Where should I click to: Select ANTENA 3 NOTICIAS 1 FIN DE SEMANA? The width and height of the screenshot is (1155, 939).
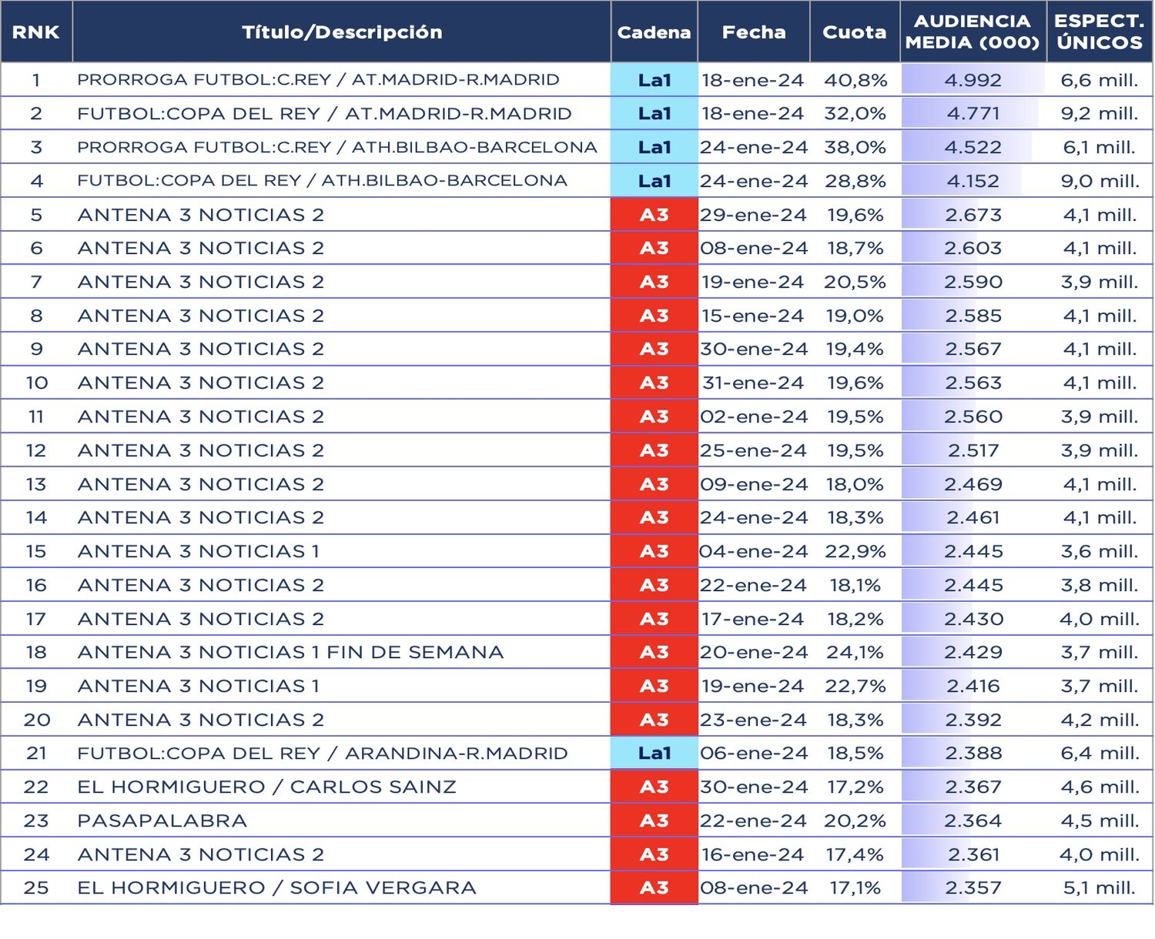290,652
